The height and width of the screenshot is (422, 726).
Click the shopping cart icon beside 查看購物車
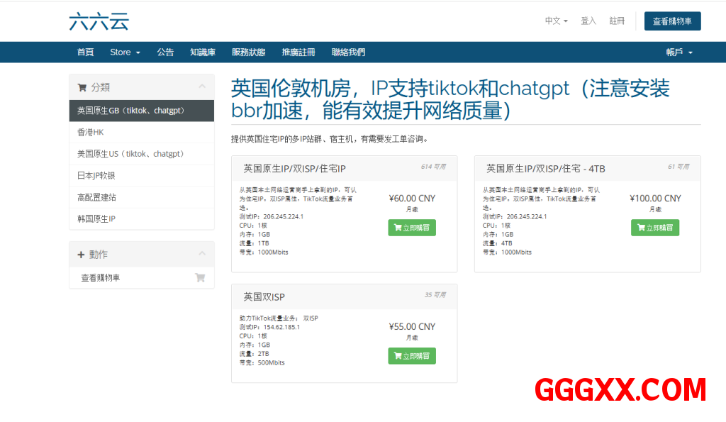pyautogui.click(x=200, y=278)
